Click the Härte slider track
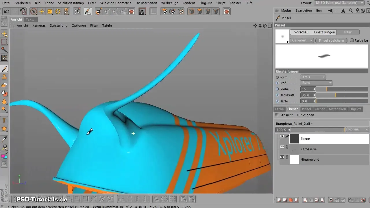Viewport: 370px width, 208px height. click(x=342, y=101)
